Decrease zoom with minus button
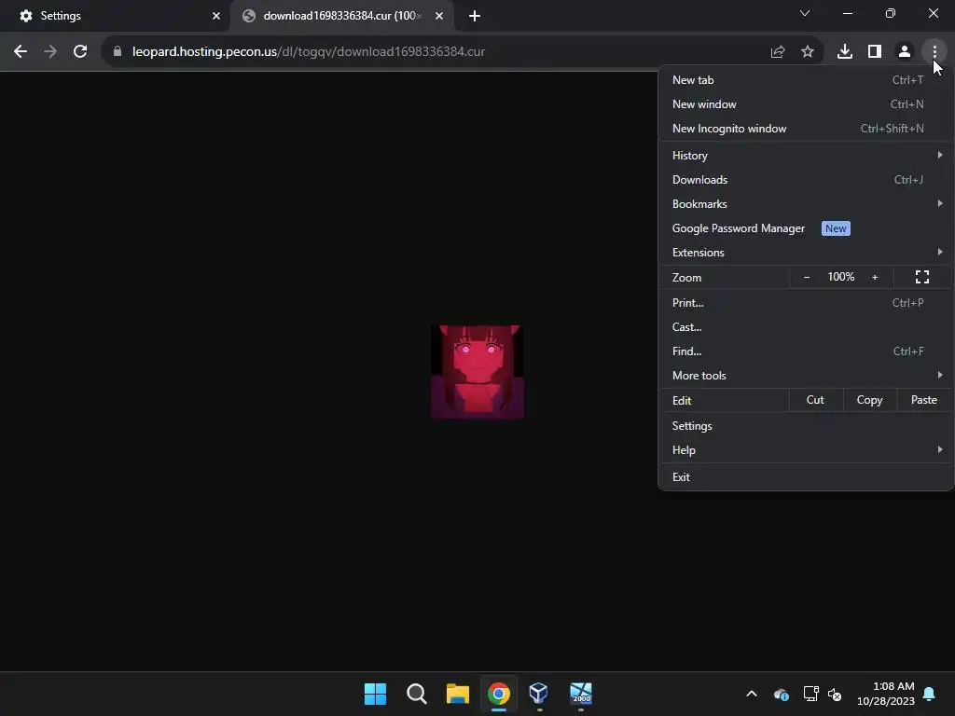955x716 pixels. point(807,277)
